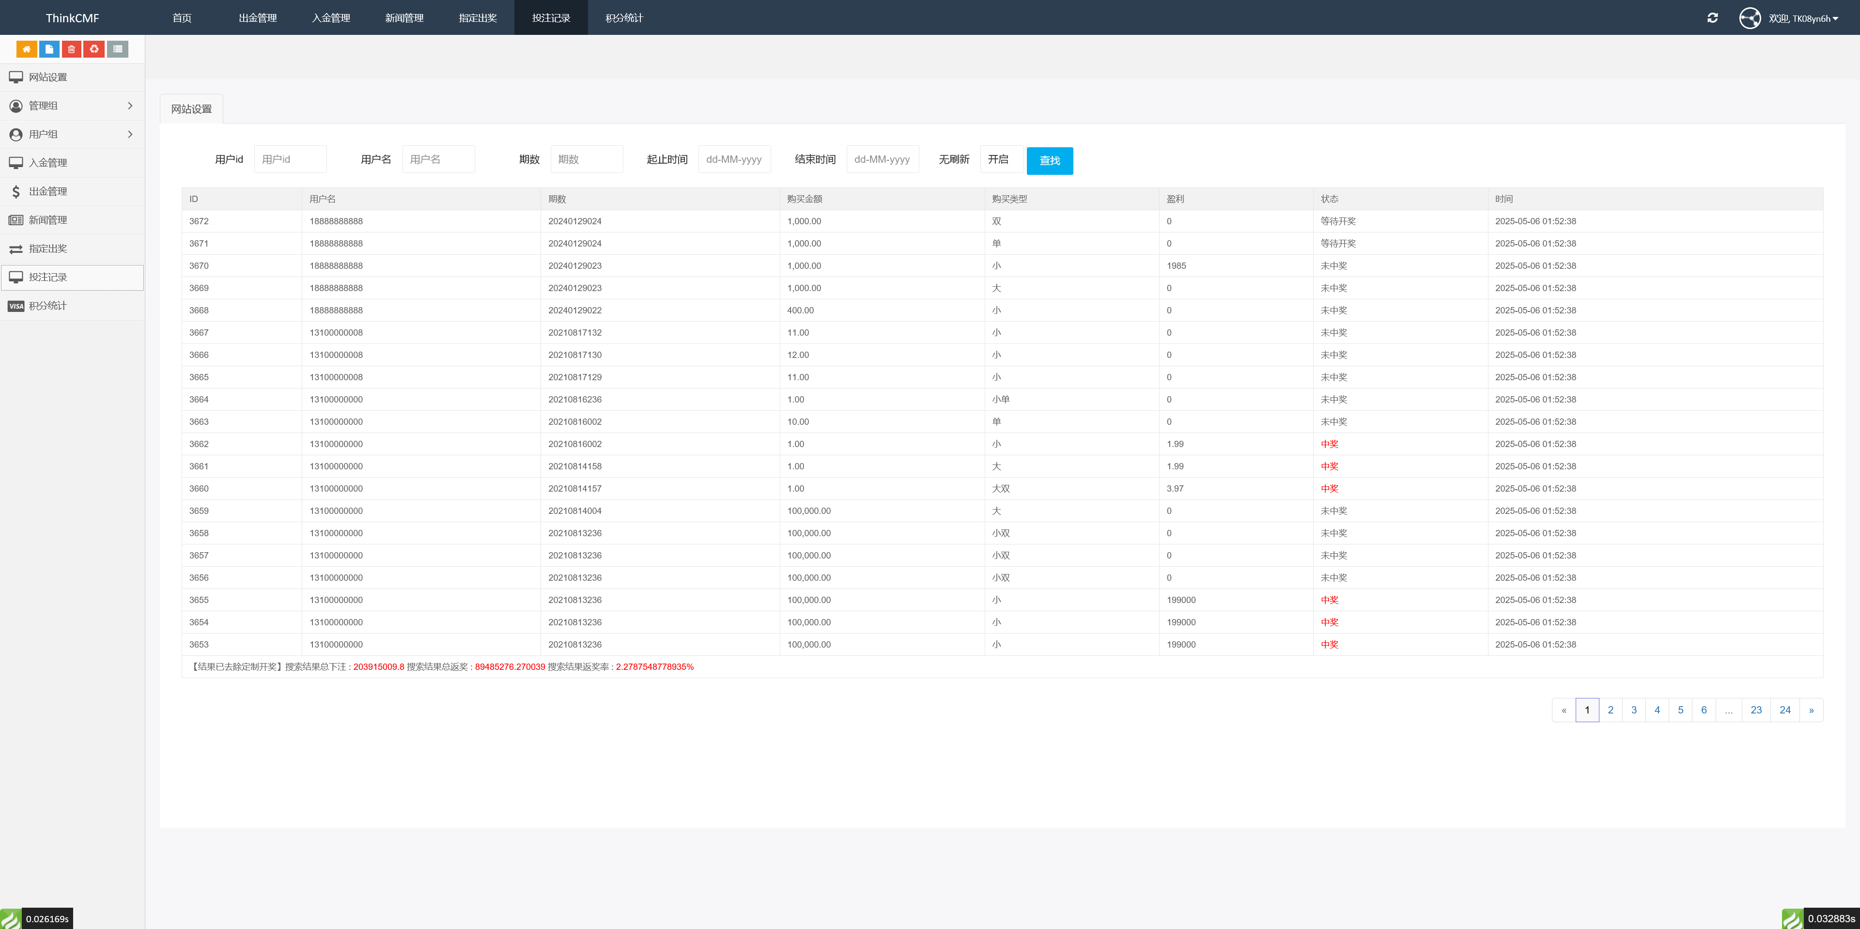
Task: Click the red trash bin icon
Action: point(72,49)
